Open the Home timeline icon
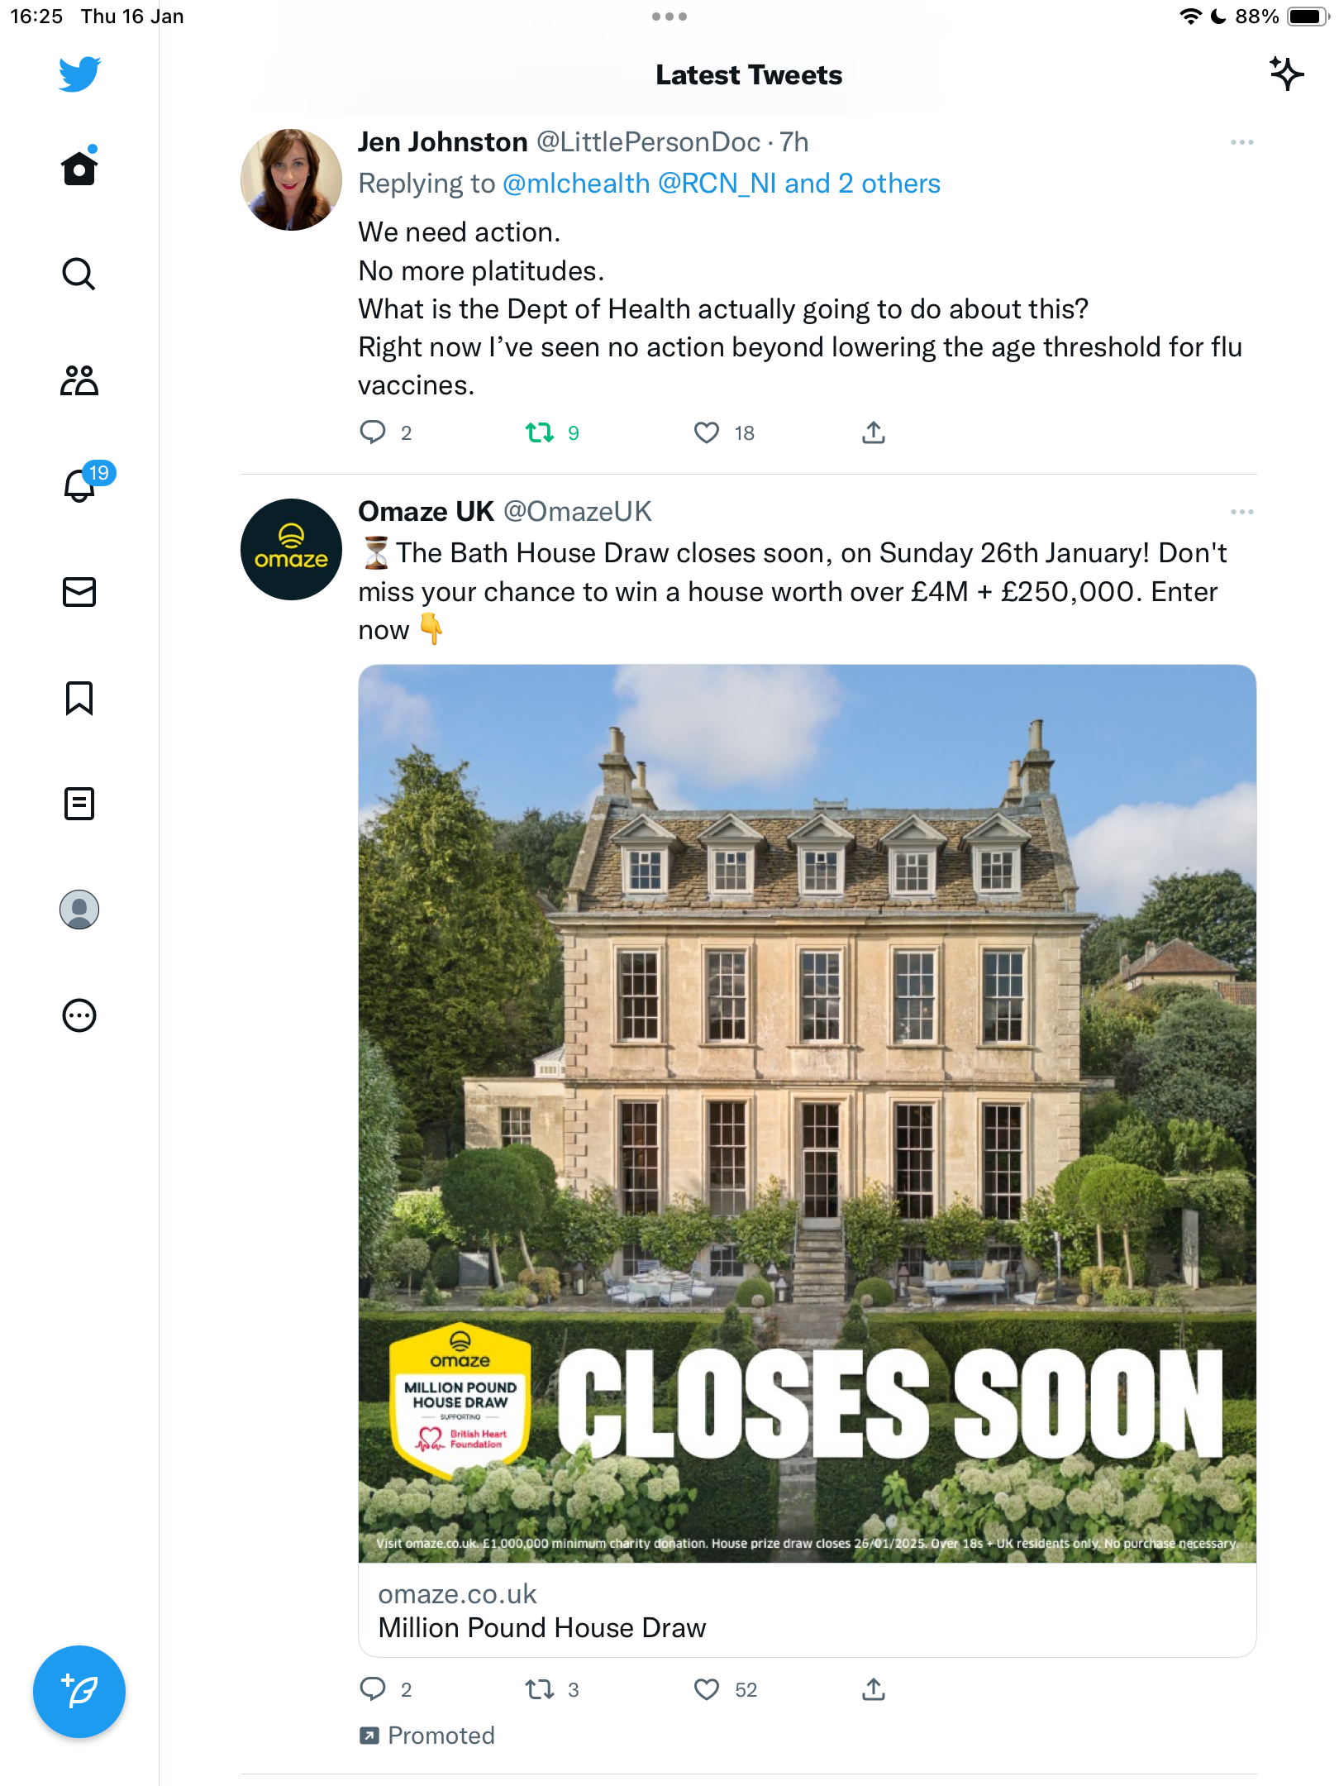Viewport: 1339px width, 1786px height. (79, 167)
